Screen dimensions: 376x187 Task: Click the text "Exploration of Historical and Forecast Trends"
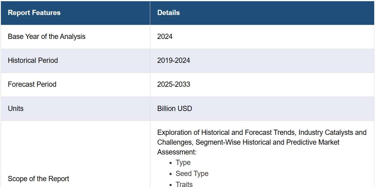(x=226, y=133)
